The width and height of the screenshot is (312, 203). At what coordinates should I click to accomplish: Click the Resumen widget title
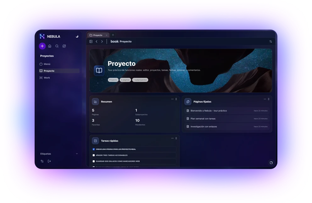(106, 102)
